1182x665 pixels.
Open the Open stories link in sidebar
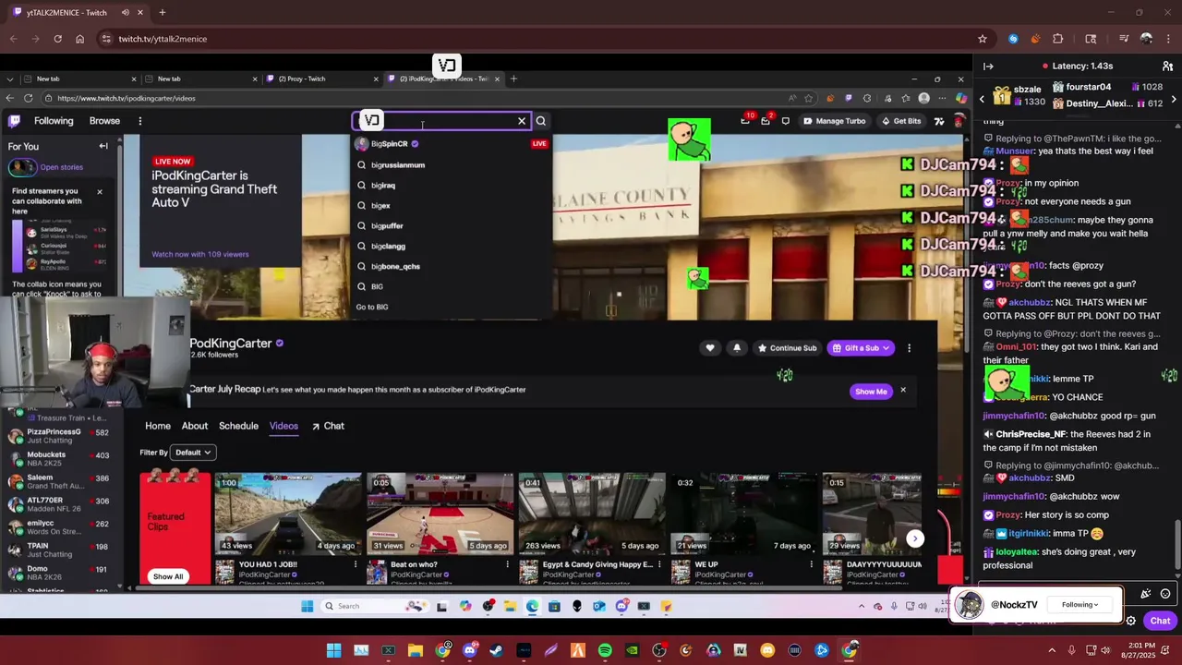click(61, 167)
